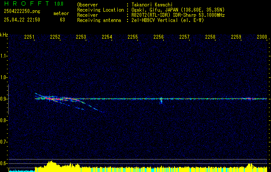Click the version number 1.0.0
The width and height of the screenshot is (271, 172).
59,4
